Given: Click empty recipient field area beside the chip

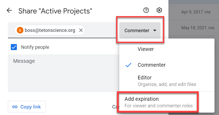Looking at the screenshot, I should tap(101, 30).
